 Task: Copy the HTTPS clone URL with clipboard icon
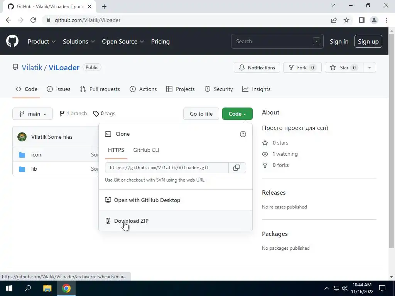click(237, 168)
